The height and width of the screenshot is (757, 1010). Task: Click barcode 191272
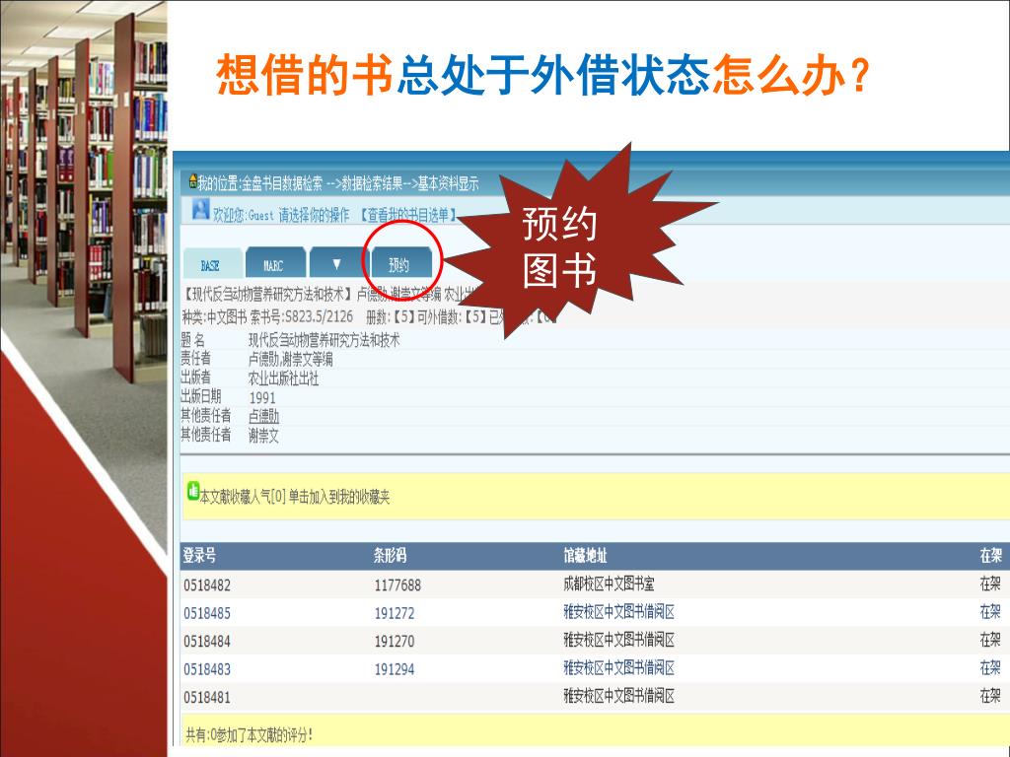(x=395, y=613)
